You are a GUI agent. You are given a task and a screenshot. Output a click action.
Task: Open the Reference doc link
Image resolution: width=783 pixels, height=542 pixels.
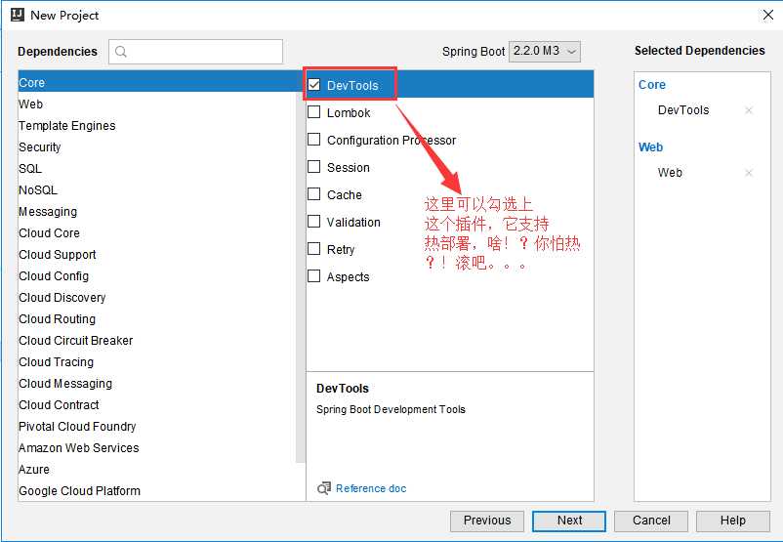click(371, 488)
